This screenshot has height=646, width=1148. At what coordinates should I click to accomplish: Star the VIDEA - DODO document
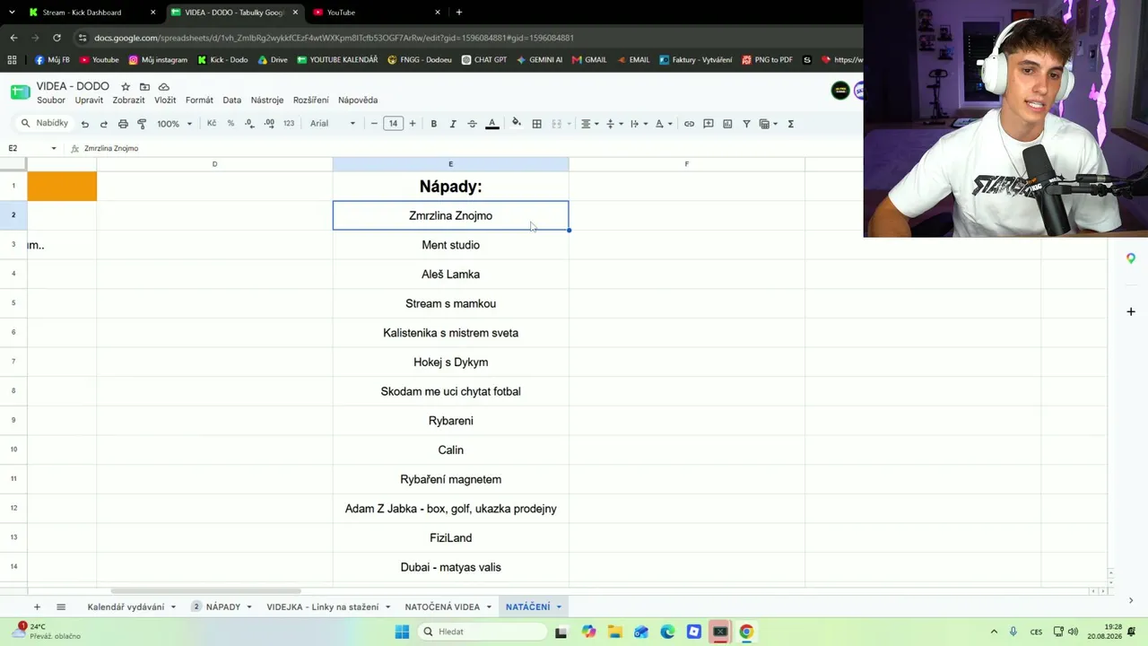click(126, 87)
